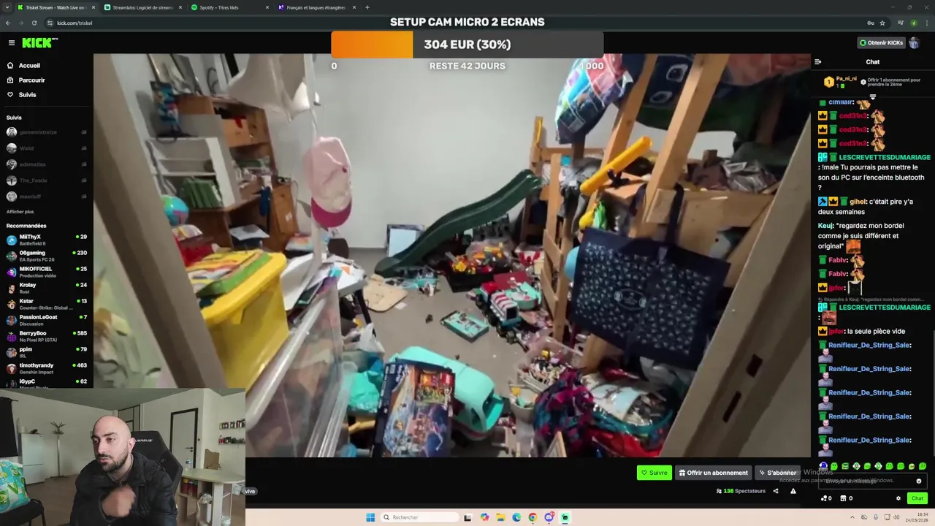Expand followed list with Afficher plus
Image resolution: width=935 pixels, height=526 pixels.
pos(20,211)
